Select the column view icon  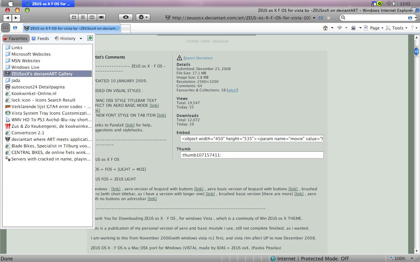click(x=92, y=17)
